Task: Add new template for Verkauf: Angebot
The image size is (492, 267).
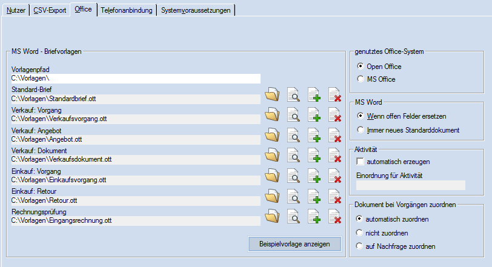Action: pyautogui.click(x=314, y=135)
